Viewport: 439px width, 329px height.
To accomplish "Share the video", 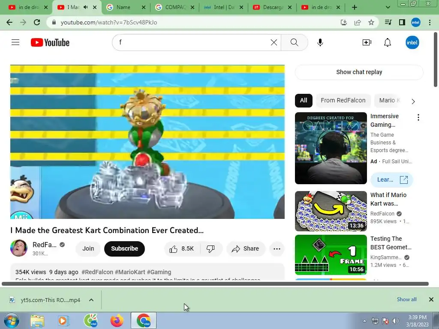I will point(246,249).
